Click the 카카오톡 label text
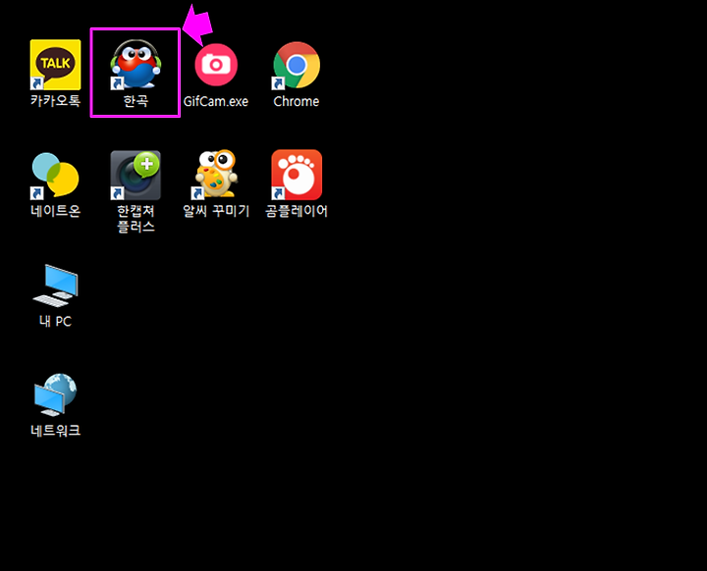Screen dimensions: 707x571 [55, 100]
